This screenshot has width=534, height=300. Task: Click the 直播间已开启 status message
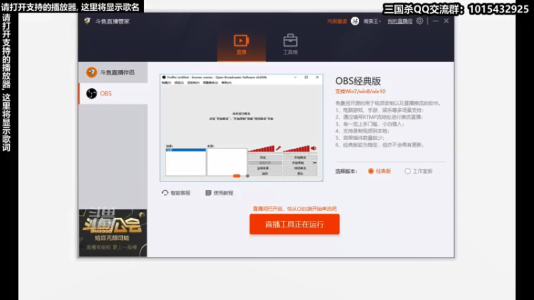294,209
